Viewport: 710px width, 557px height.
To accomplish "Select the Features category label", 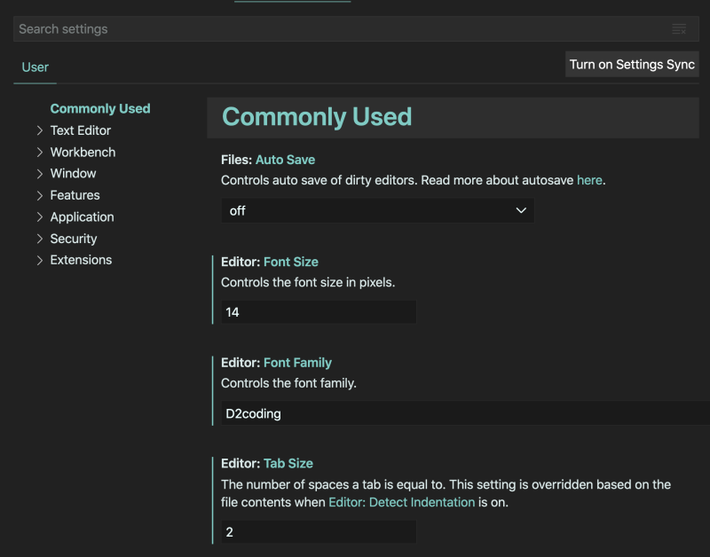I will click(x=75, y=195).
